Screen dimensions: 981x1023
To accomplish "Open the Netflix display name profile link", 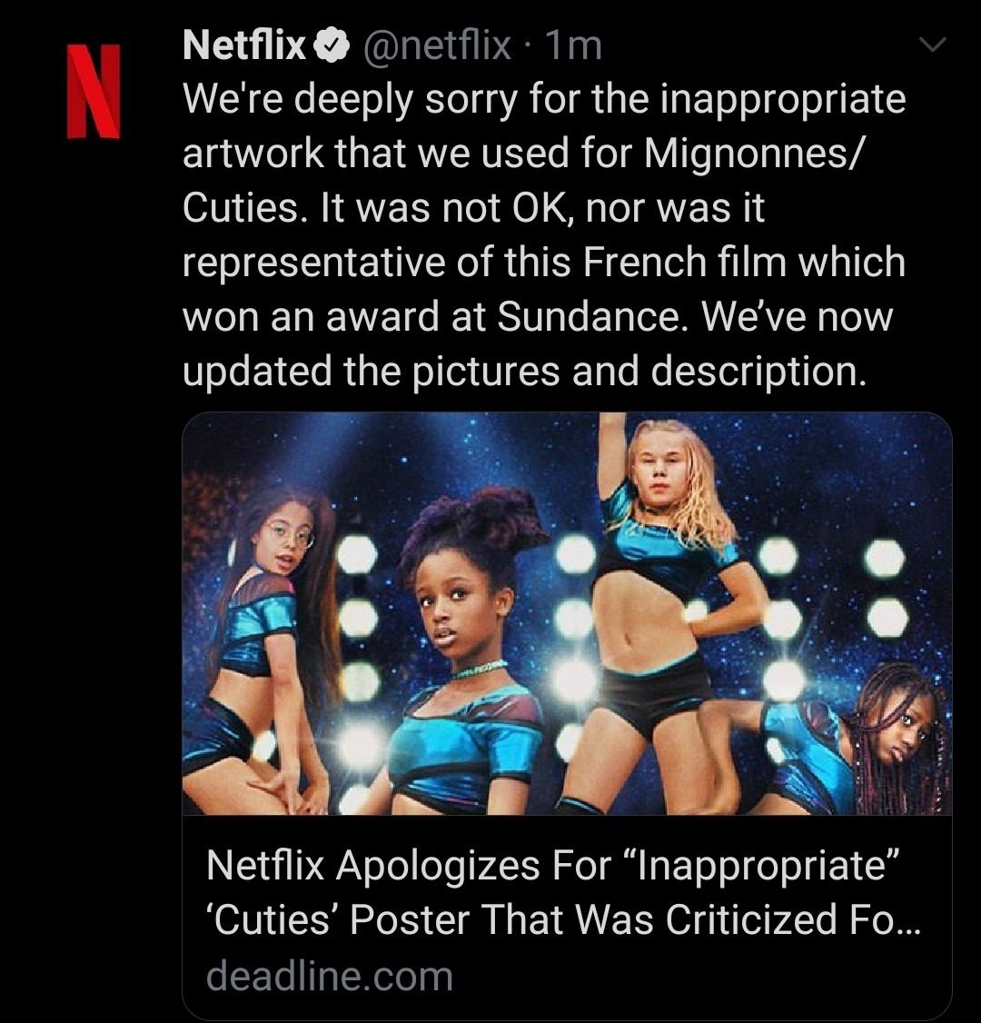I will [244, 45].
